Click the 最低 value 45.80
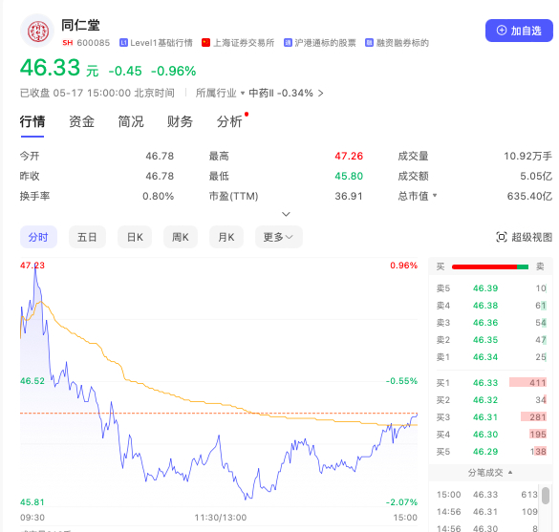 coord(349,176)
